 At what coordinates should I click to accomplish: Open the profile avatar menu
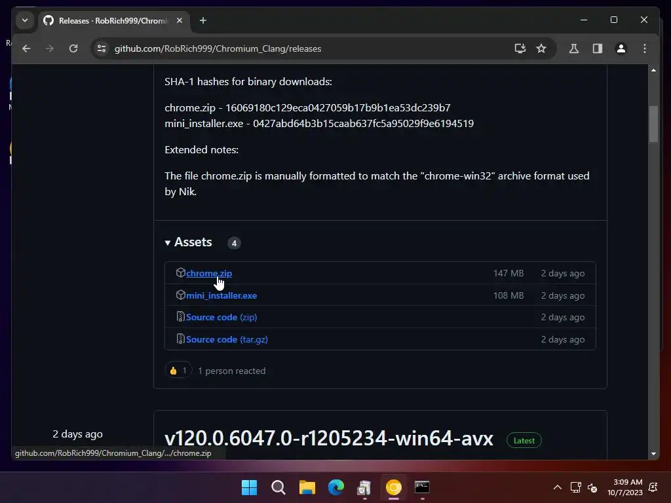pos(621,48)
